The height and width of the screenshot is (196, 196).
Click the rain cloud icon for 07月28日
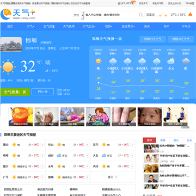pyautogui.click(x=127, y=62)
